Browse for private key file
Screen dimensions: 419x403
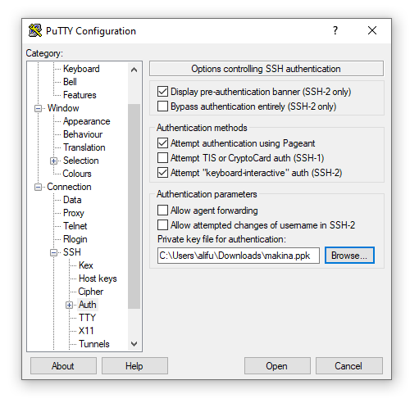coord(349,256)
